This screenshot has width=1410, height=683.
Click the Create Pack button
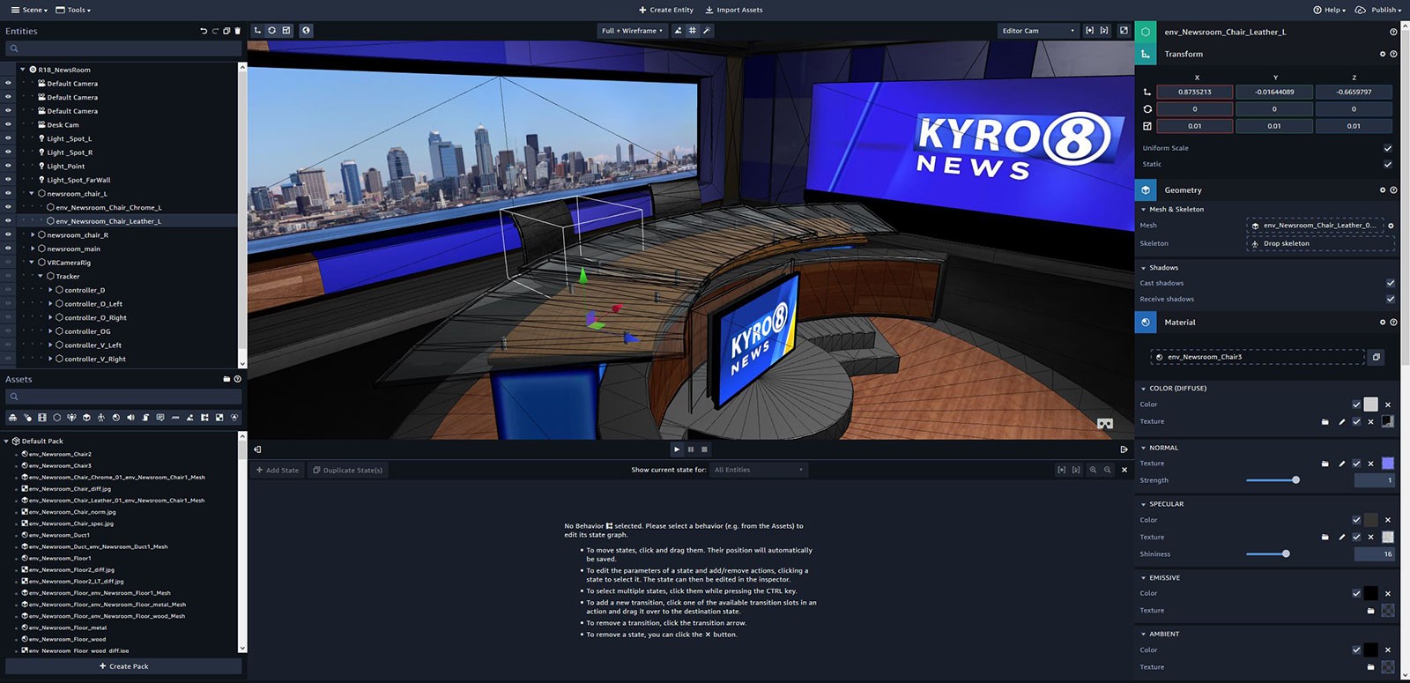point(123,666)
